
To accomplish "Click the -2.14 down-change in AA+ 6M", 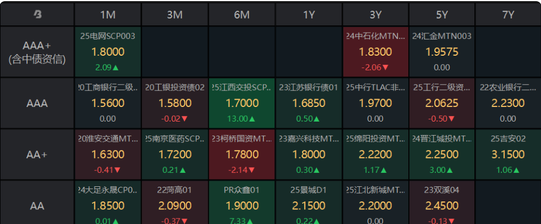I will click(242, 170).
